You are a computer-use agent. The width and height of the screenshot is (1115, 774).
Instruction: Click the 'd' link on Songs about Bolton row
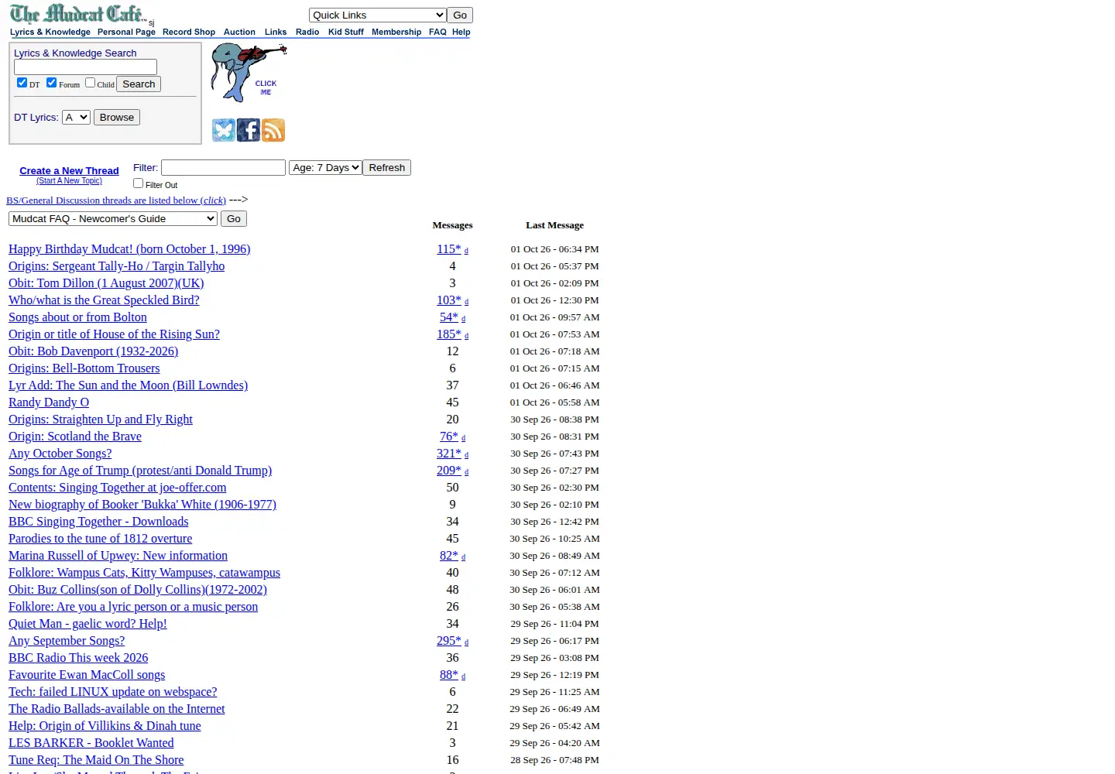coord(463,319)
